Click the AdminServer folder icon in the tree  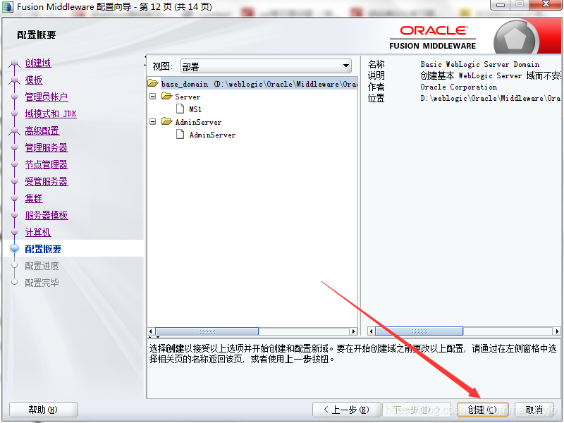click(166, 121)
